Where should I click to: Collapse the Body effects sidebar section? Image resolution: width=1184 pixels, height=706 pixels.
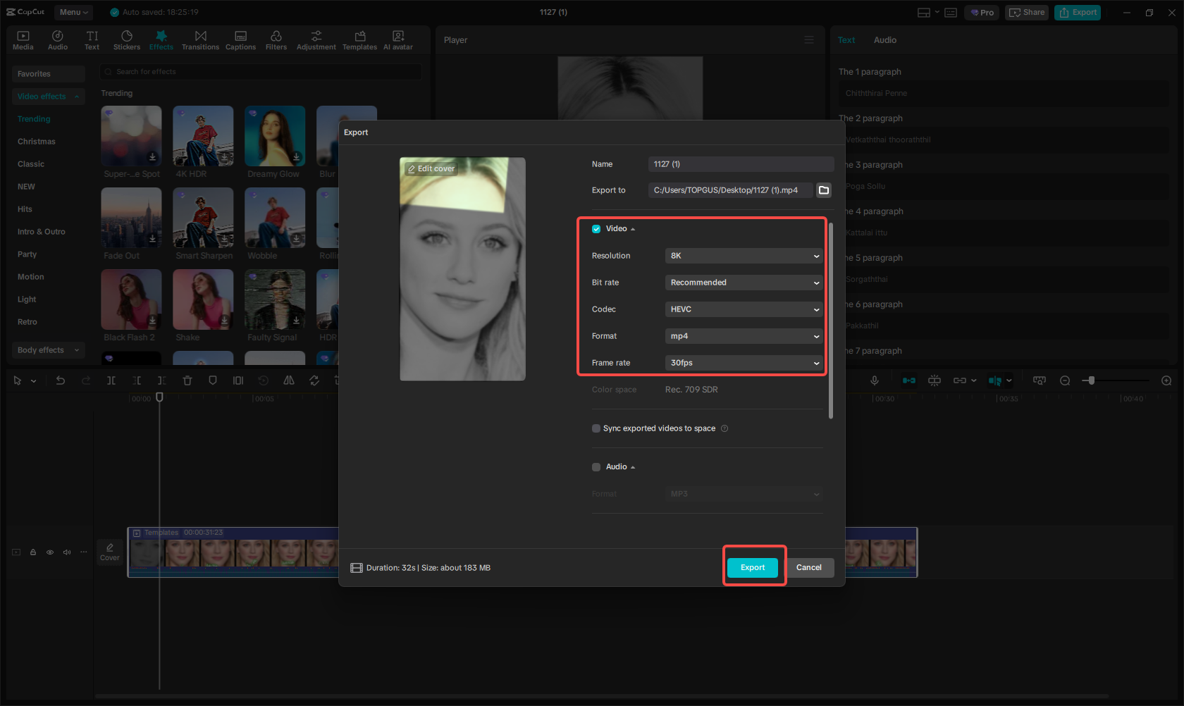click(48, 349)
